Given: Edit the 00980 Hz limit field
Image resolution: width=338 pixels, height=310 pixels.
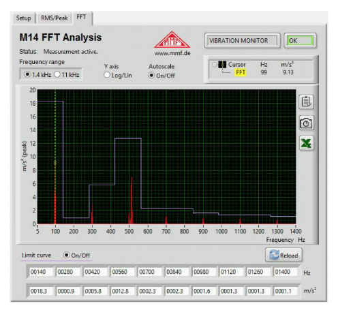Looking at the screenshot, I should pyautogui.click(x=204, y=272).
